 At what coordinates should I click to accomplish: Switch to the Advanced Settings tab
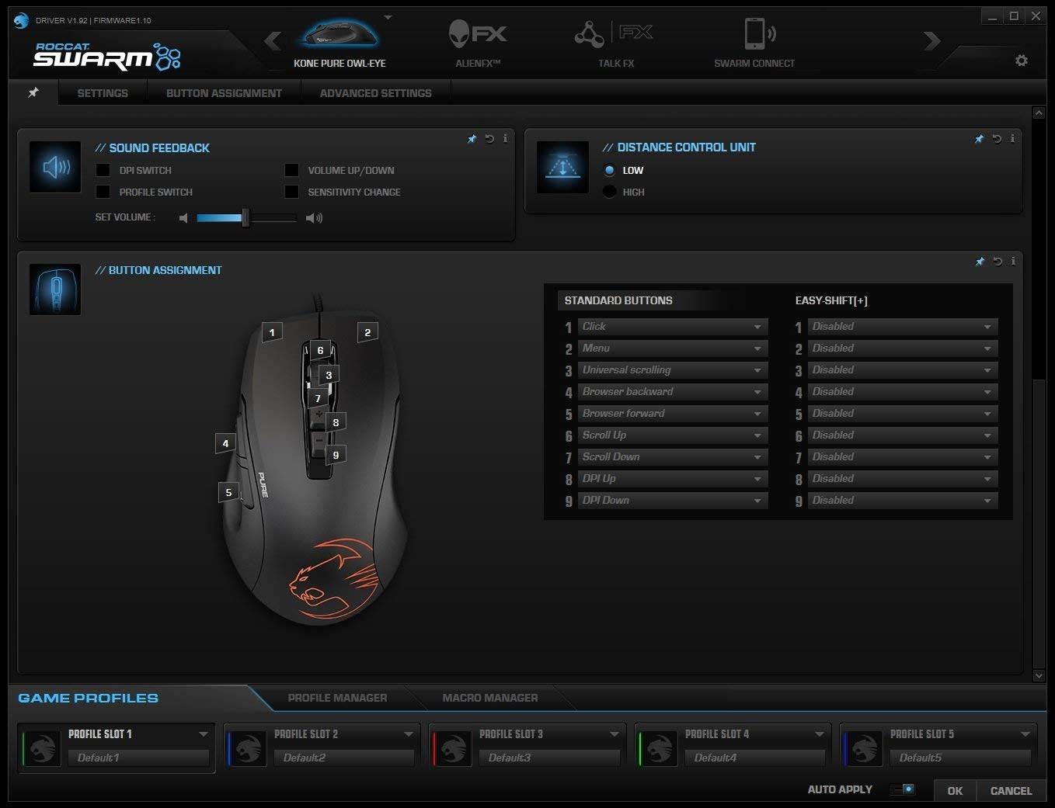[375, 92]
